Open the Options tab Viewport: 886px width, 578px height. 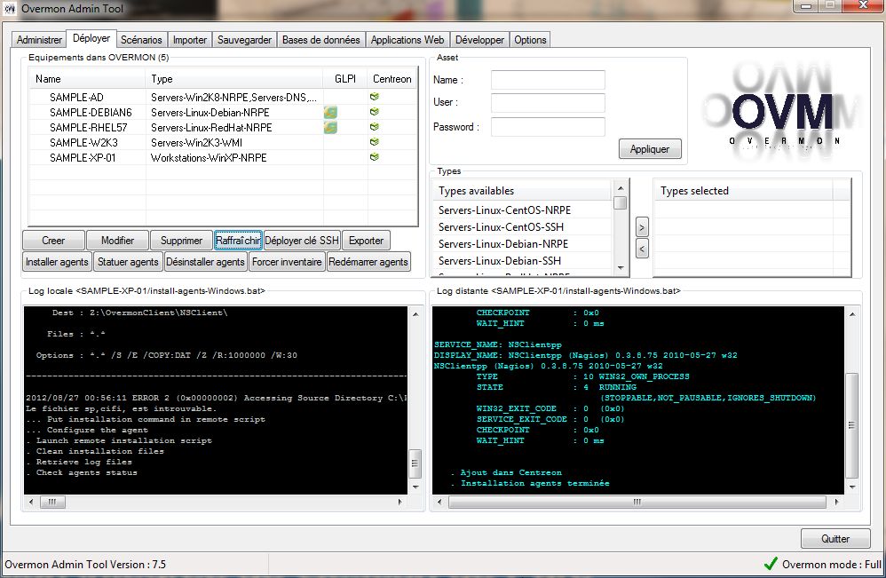(x=530, y=40)
